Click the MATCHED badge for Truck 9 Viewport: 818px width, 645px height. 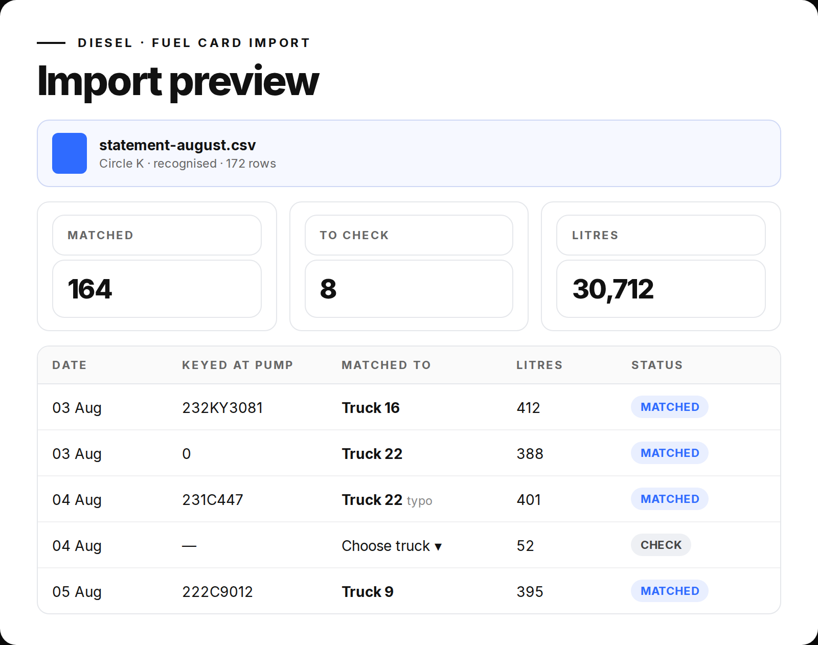[670, 591]
